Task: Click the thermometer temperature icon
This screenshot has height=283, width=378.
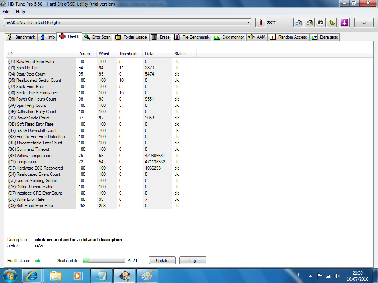Action: click(260, 22)
